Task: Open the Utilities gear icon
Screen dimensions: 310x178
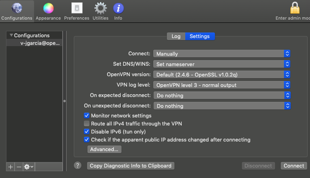Action: coord(100,8)
